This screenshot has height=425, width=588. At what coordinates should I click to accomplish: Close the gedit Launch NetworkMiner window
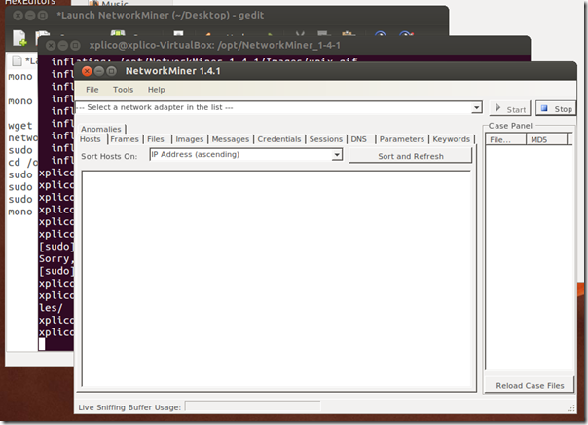(18, 16)
